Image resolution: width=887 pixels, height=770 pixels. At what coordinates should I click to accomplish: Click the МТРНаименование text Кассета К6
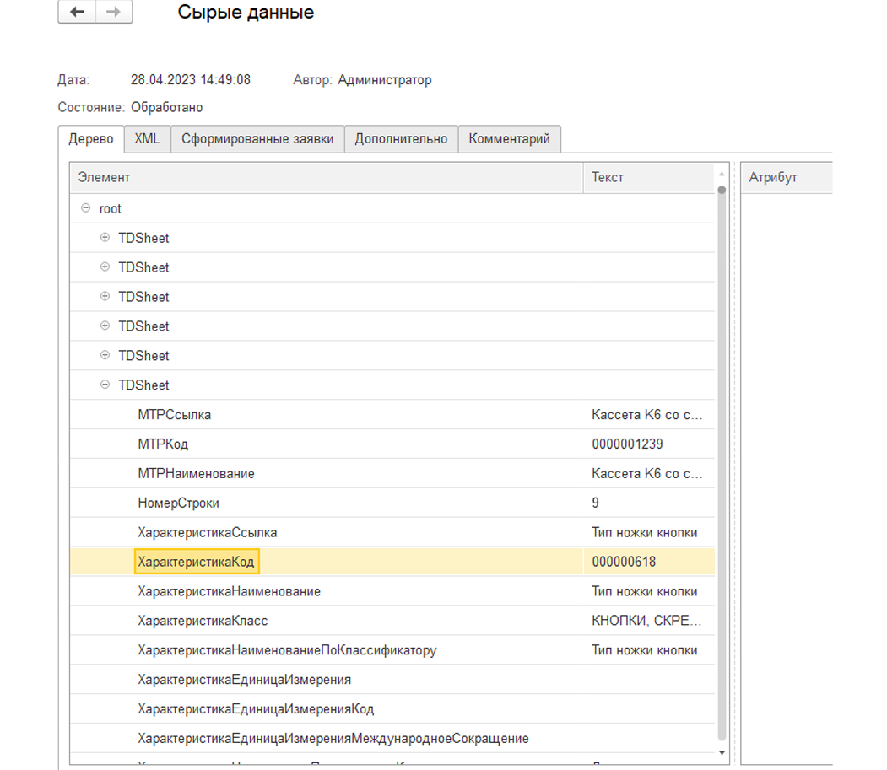[x=646, y=473]
